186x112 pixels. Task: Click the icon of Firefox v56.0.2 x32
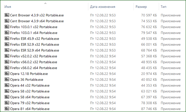tap(7, 62)
